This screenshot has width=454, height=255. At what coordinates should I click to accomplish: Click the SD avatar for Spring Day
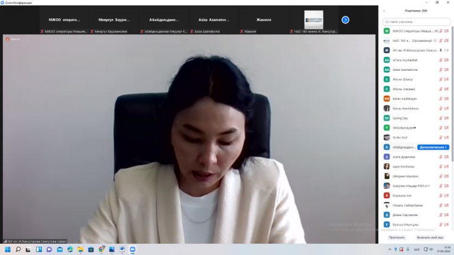click(x=387, y=118)
